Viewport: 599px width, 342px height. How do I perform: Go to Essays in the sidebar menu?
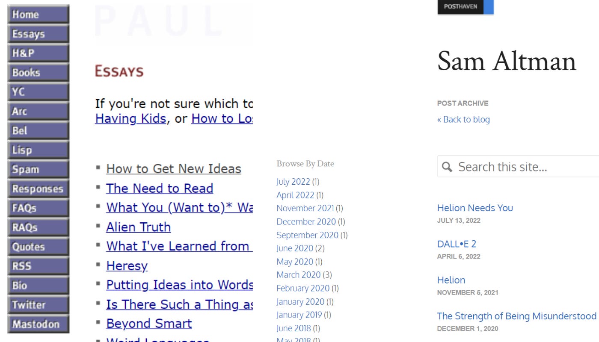pos(39,34)
